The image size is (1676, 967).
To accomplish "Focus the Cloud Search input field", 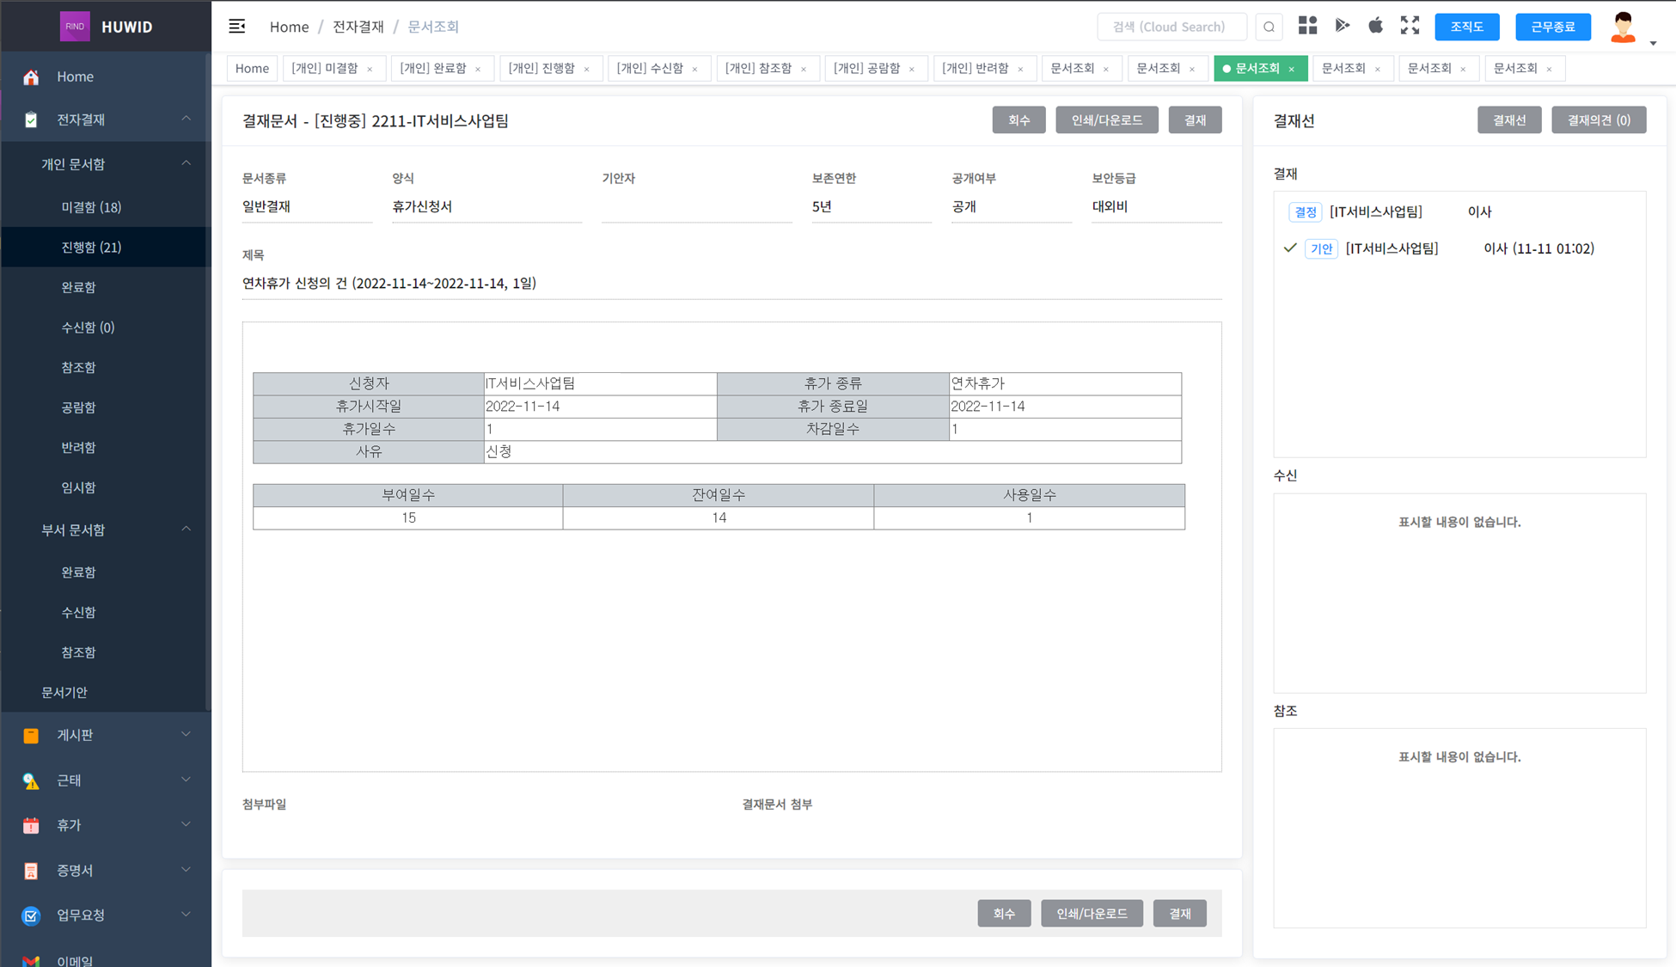I will [1171, 27].
